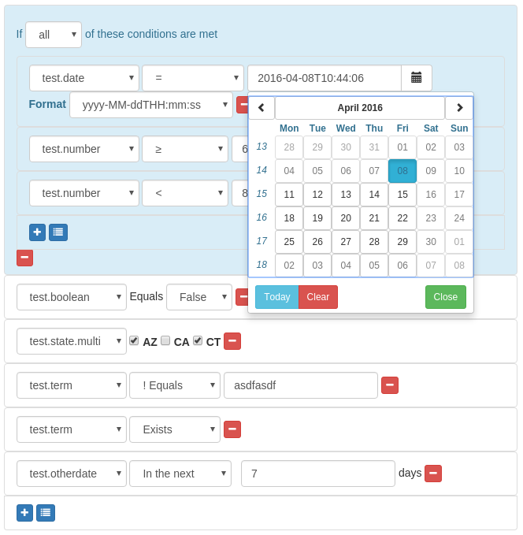This screenshot has width=523, height=535.
Task: Open the date Format yyyy-MM-ddTHH:mm:ss dropdown
Action: [x=151, y=105]
